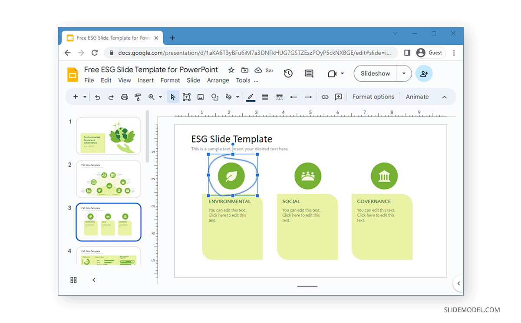Click the Undo arrow in toolbar
The image size is (521, 323).
[98, 97]
